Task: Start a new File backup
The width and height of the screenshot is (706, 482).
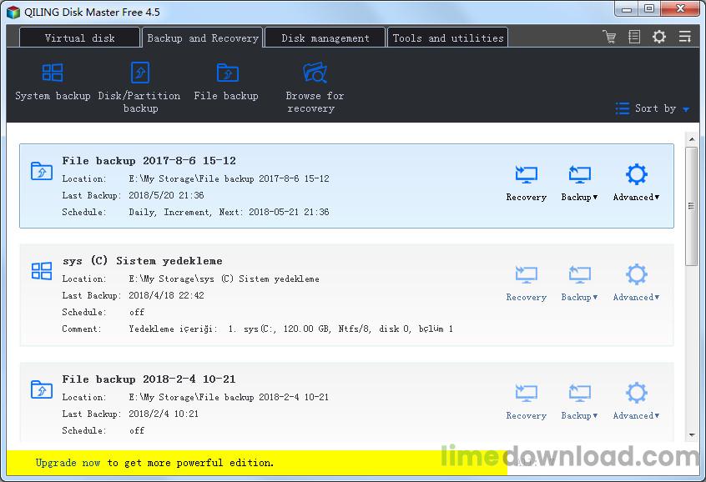Action: click(x=226, y=82)
